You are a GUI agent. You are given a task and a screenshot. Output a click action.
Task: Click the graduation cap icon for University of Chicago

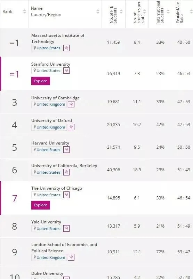[x=66, y=195]
